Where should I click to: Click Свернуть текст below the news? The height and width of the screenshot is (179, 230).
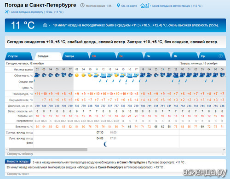click(18, 174)
